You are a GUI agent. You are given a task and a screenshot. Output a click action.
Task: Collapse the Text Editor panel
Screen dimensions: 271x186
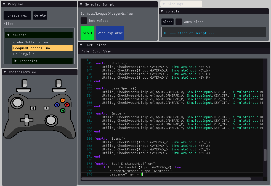(81, 45)
